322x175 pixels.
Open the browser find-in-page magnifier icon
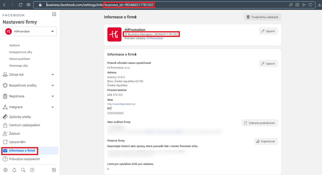[x=291, y=5]
